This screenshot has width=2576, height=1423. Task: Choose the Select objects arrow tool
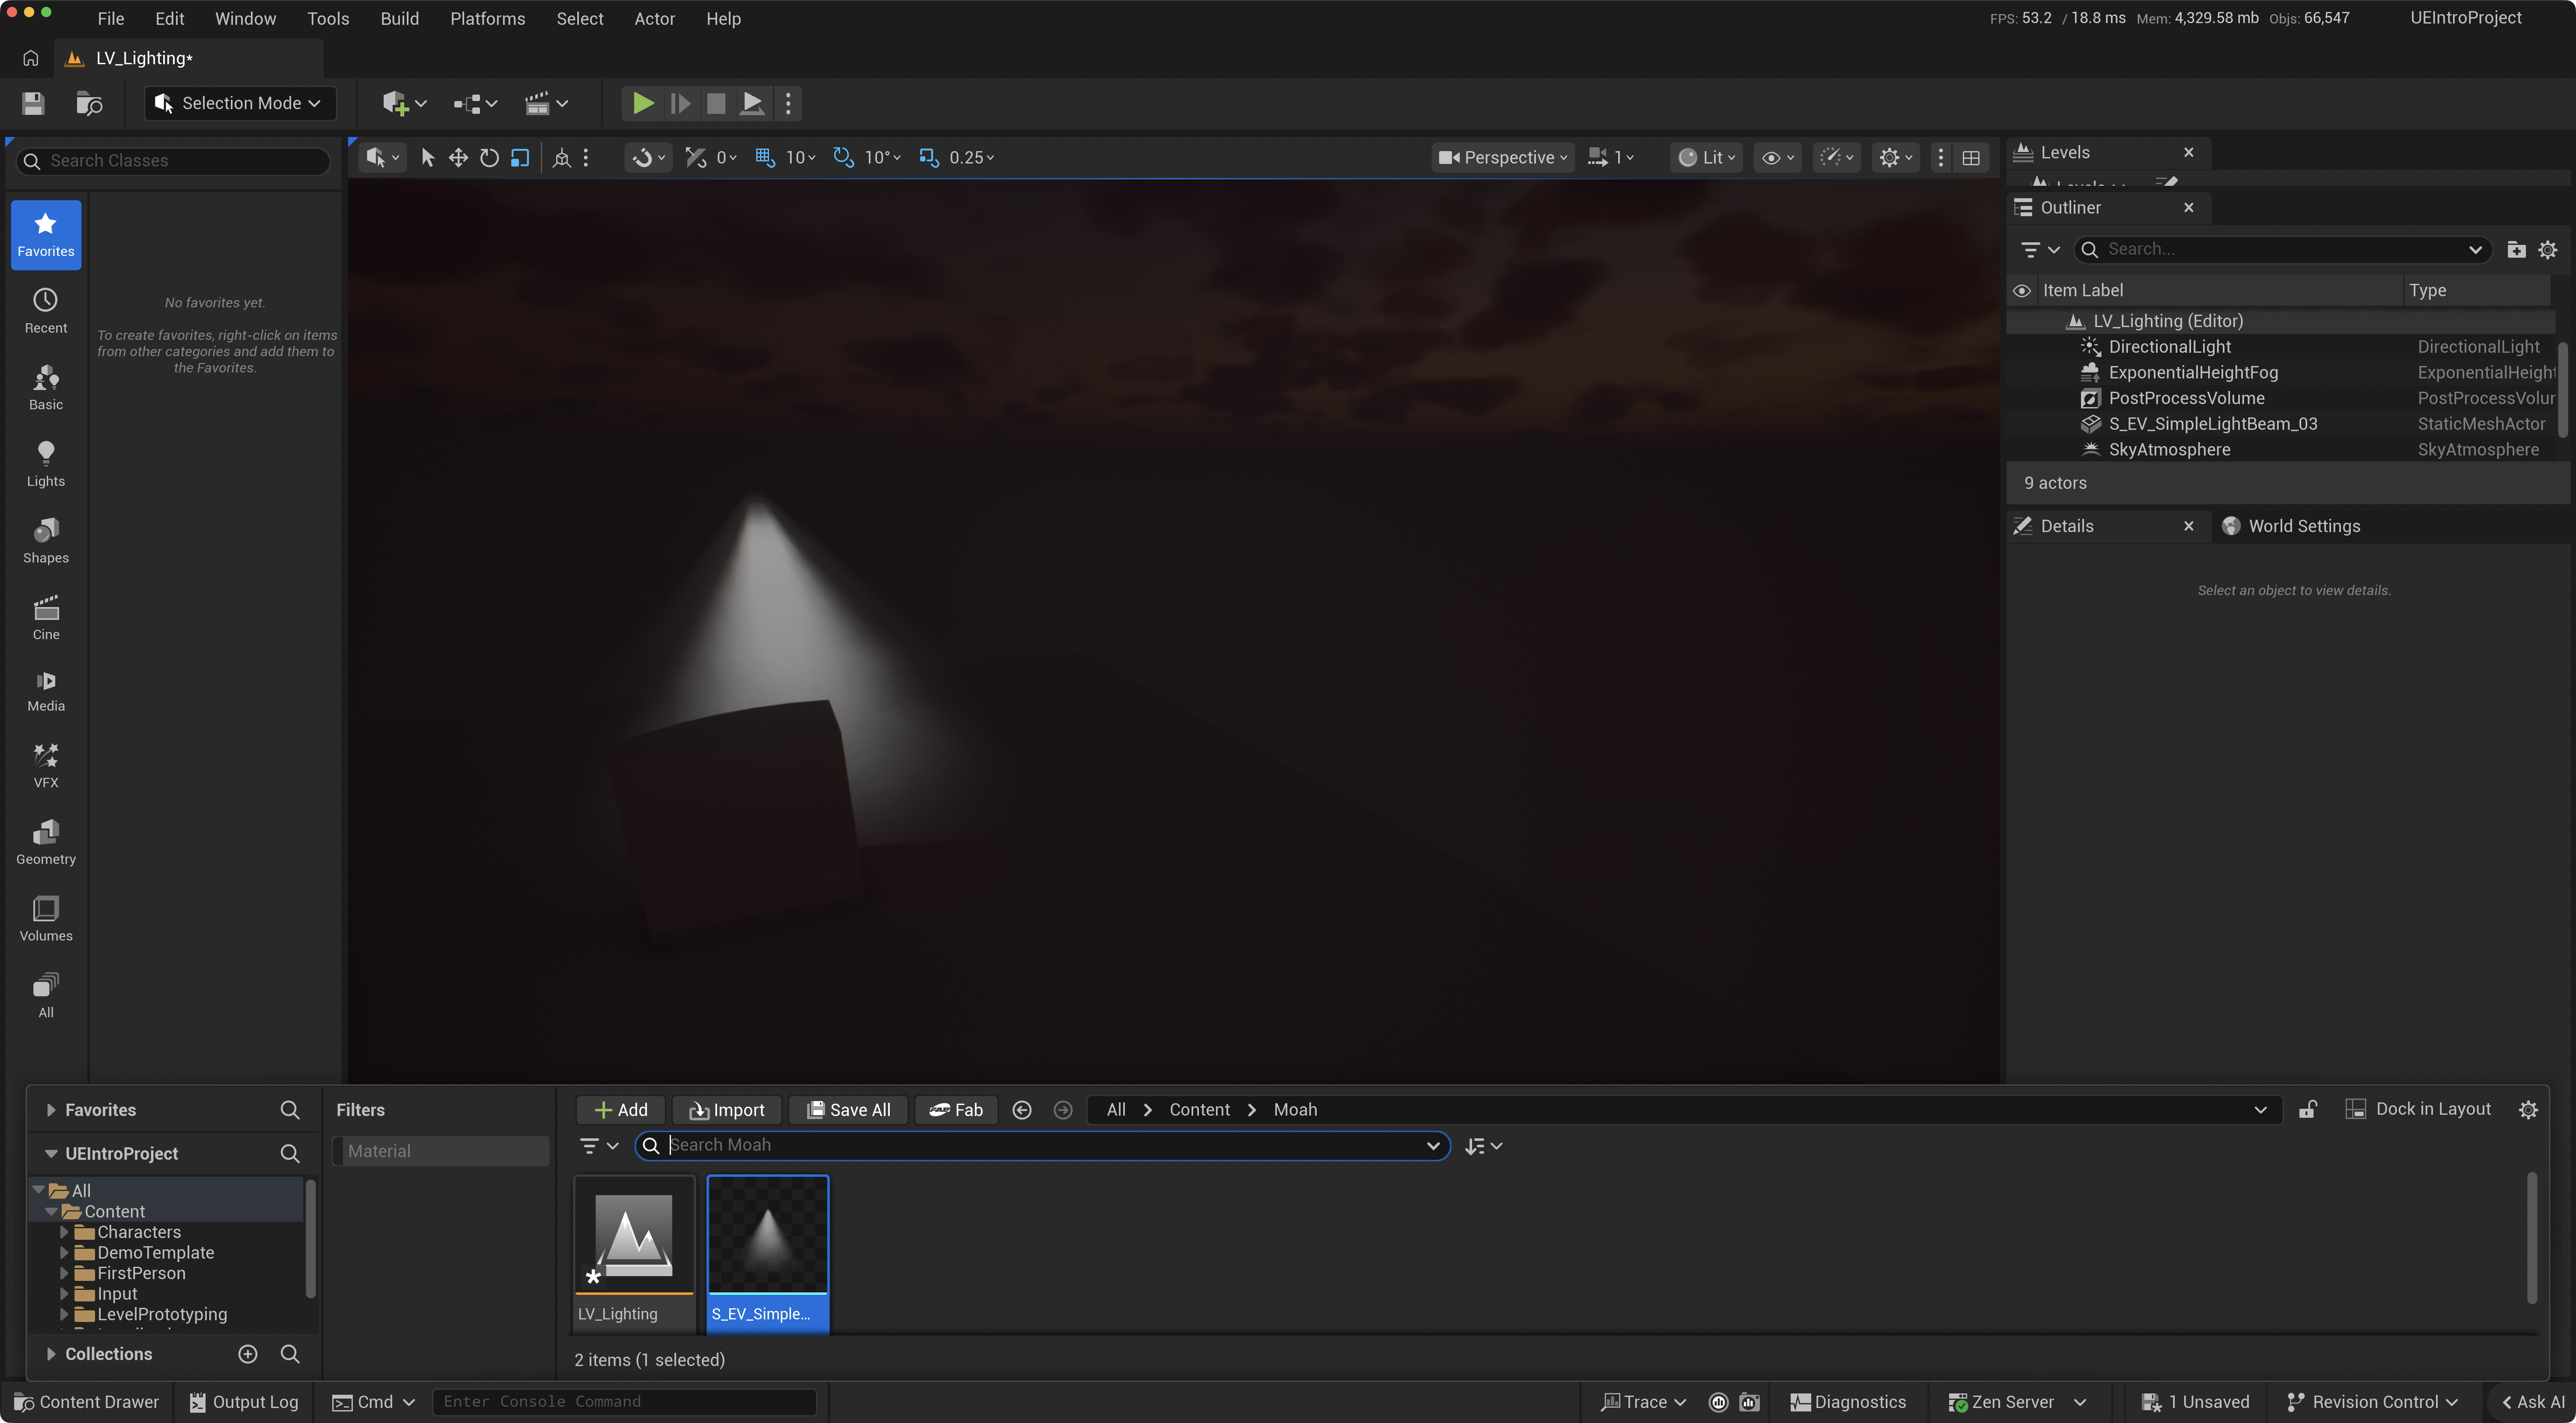click(428, 158)
